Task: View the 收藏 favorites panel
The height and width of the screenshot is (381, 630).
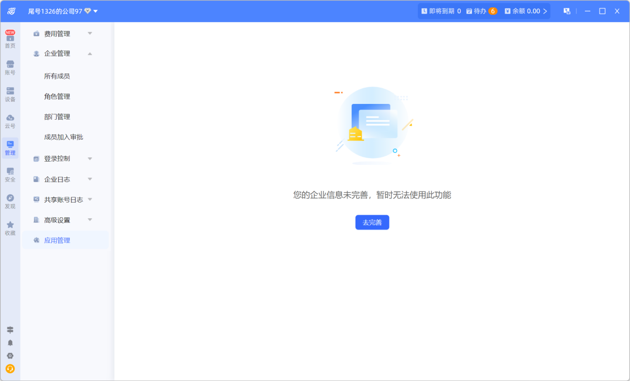Action: 10,228
